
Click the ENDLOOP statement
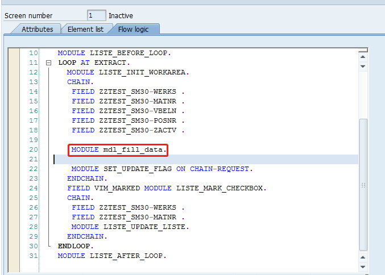pos(76,246)
